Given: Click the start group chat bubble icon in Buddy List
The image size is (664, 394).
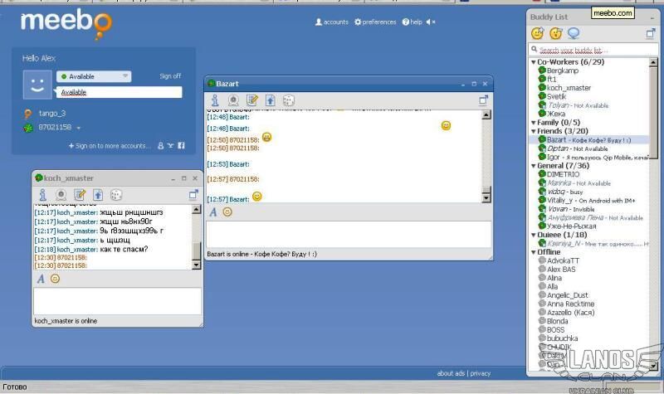Looking at the screenshot, I should 574,34.
